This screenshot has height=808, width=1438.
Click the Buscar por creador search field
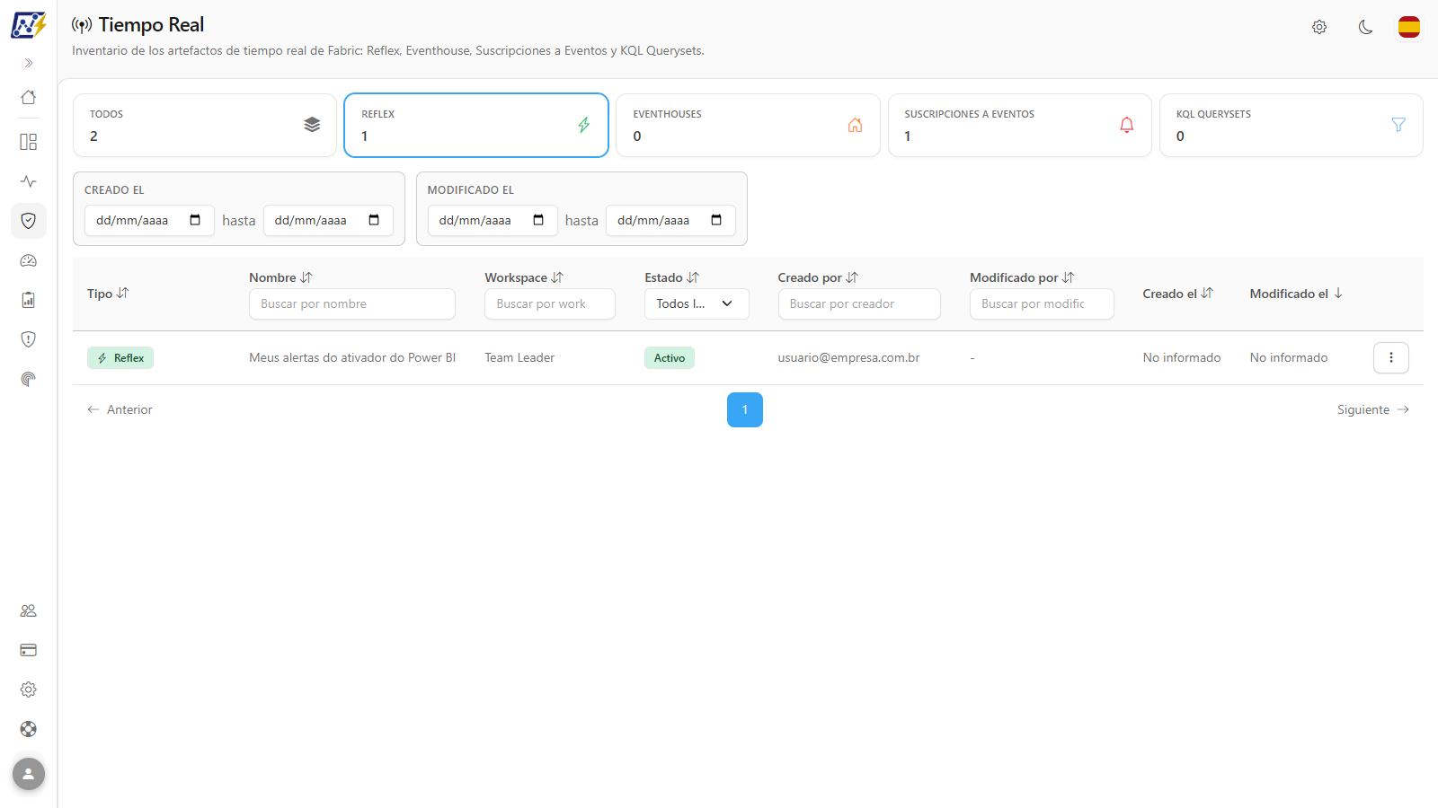click(x=859, y=303)
